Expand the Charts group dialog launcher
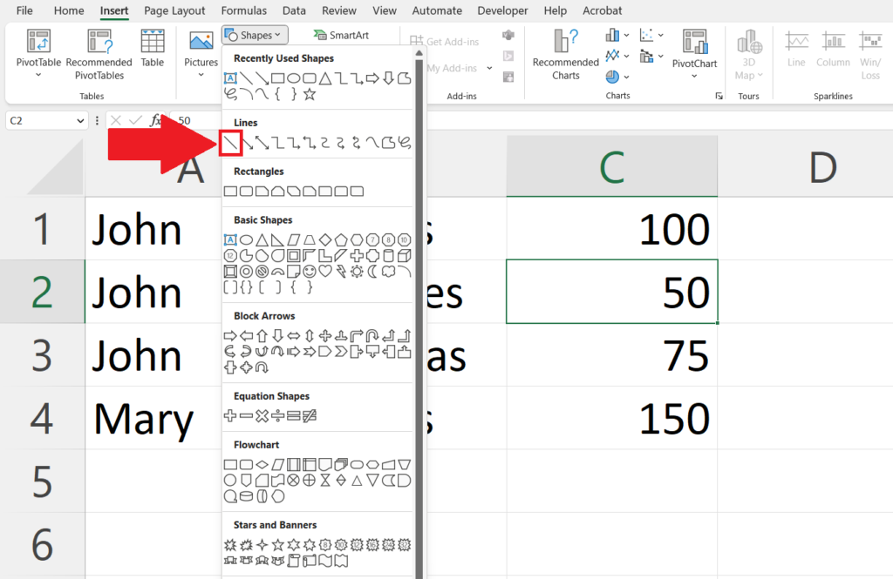Viewport: 893px width, 579px height. pos(719,96)
